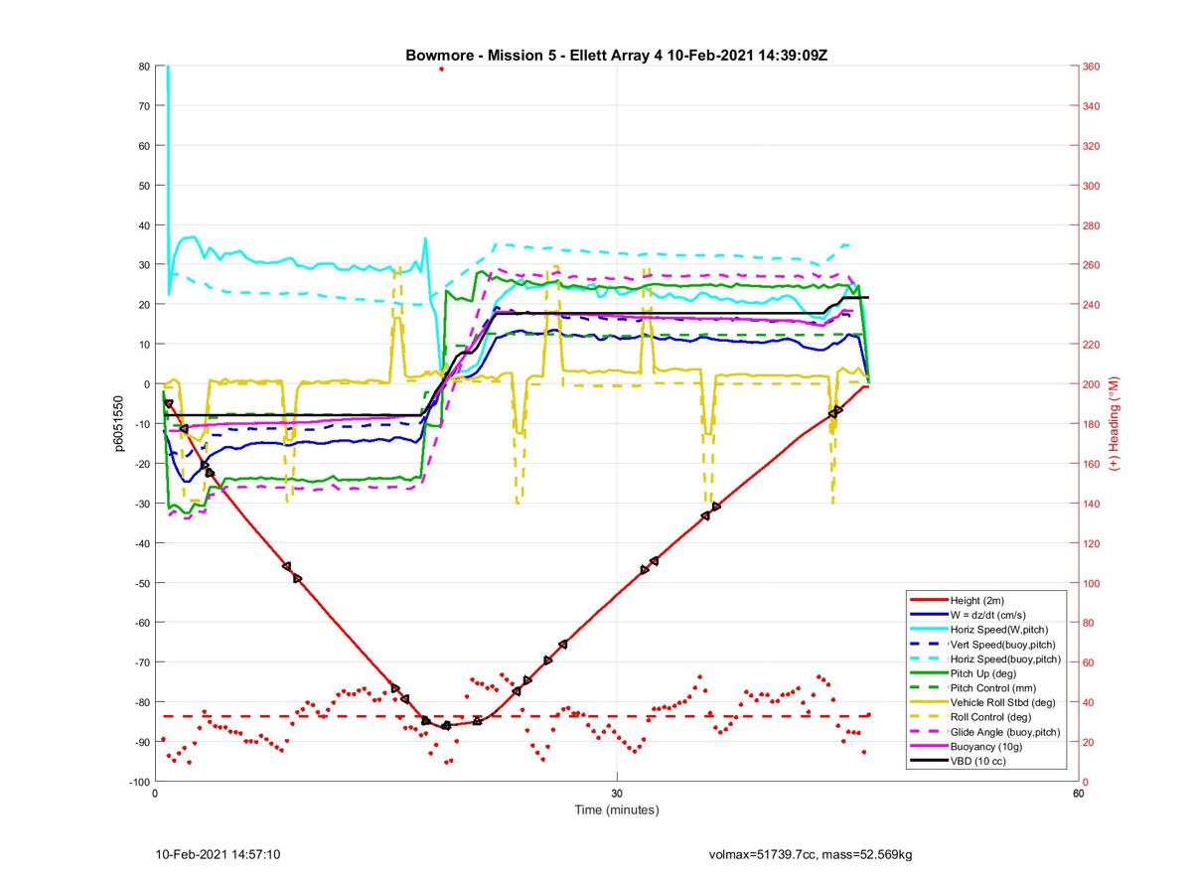Click the '70' left axis tick label
The image size is (1192, 879).
pos(144,106)
